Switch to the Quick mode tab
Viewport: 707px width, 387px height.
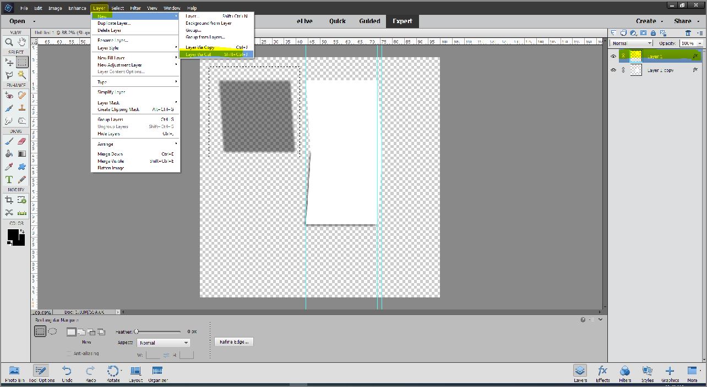[x=338, y=21]
